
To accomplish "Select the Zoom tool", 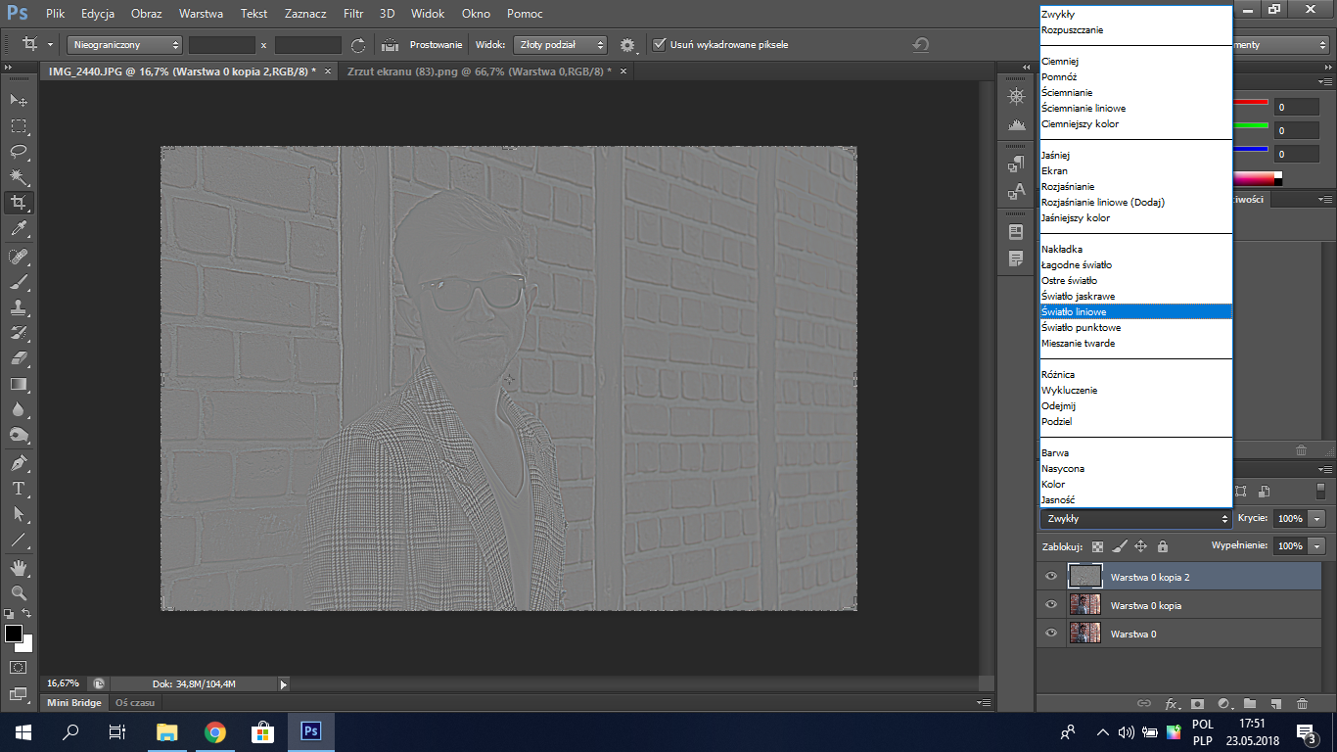I will (19, 593).
